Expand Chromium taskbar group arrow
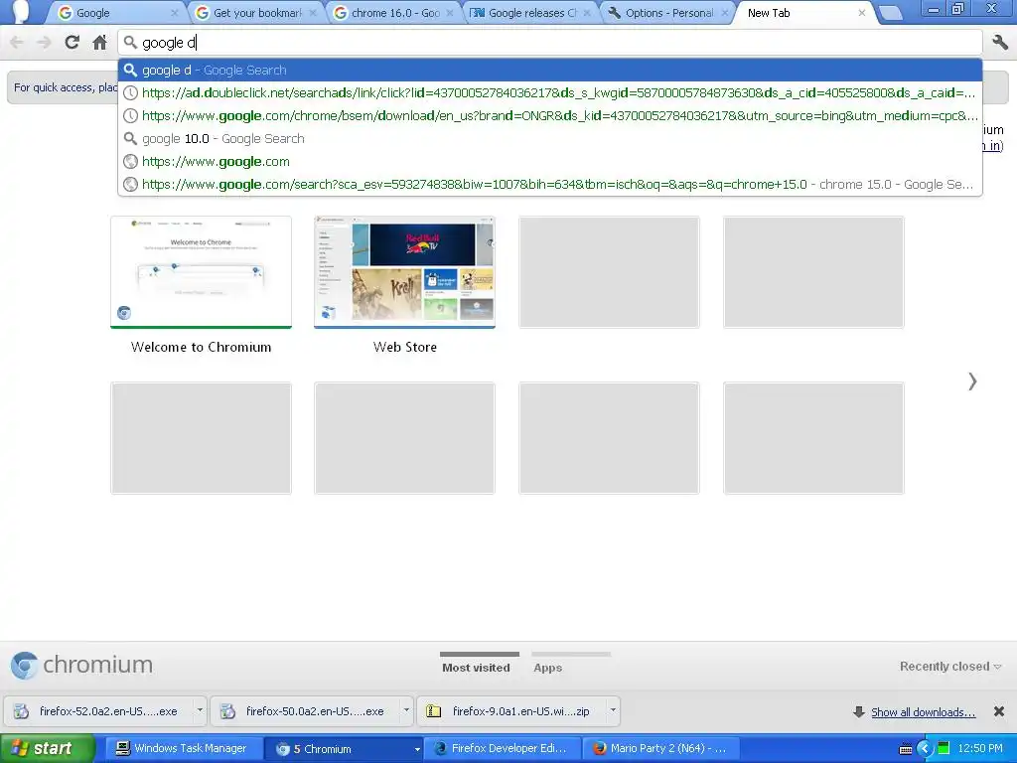 [417, 749]
